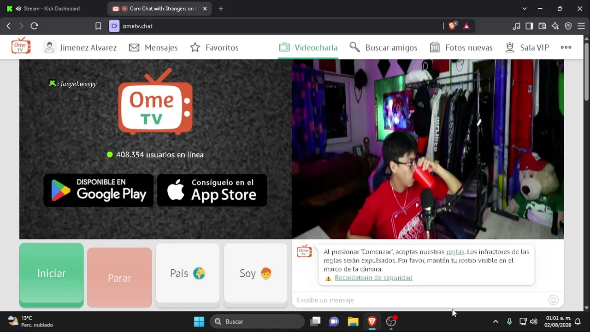Open Task View on the taskbar
The image size is (590, 332).
click(315, 321)
